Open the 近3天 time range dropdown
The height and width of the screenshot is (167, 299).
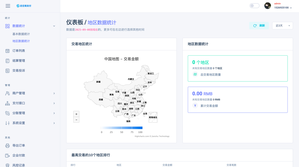(x=283, y=26)
